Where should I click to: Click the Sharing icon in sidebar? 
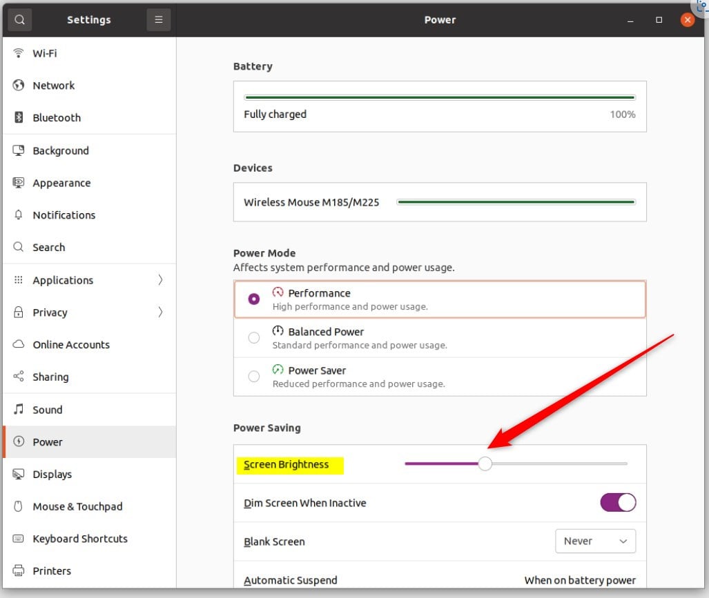[19, 377]
